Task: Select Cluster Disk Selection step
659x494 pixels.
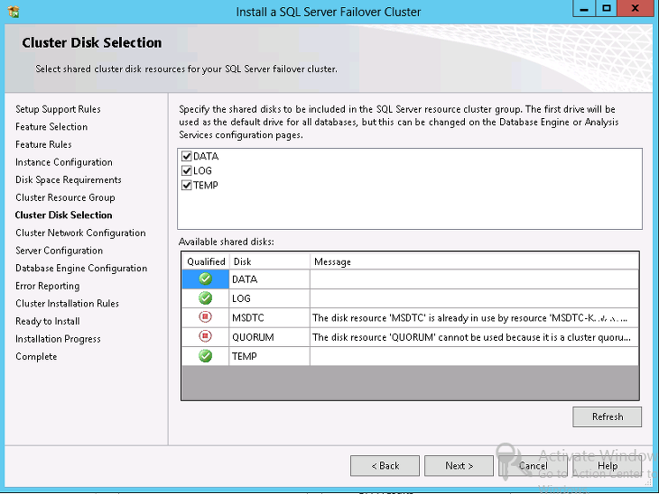Action: [63, 215]
